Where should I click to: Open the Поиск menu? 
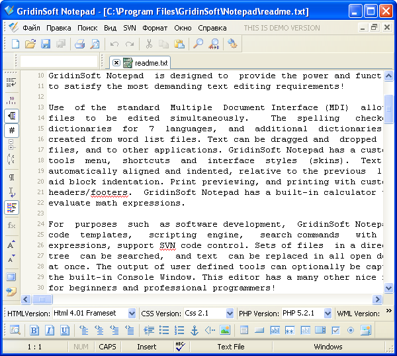[x=87, y=28]
